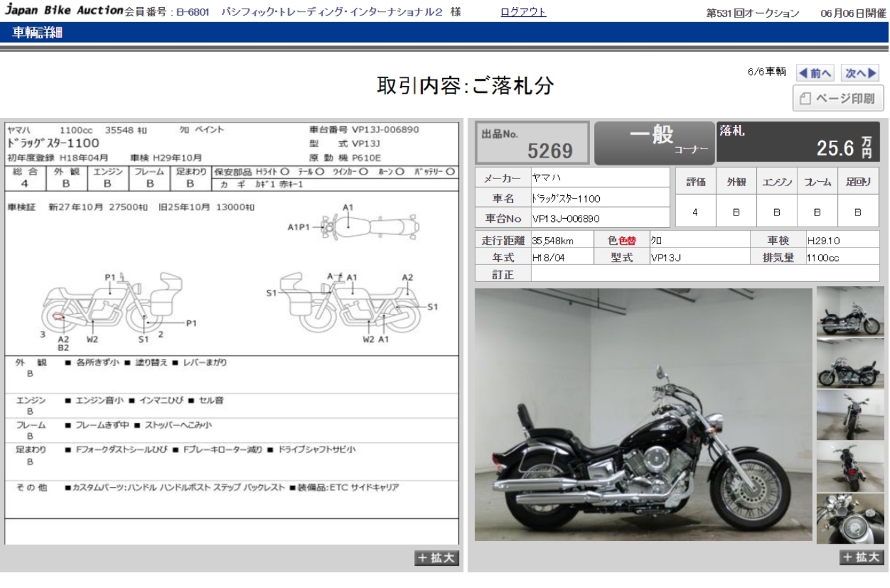Select third thumbnail showing front view
The height and width of the screenshot is (588, 890).
(850, 415)
